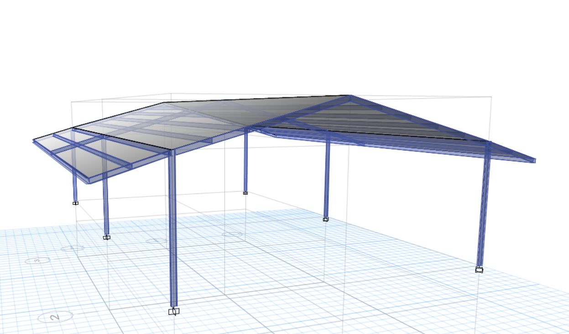This screenshot has height=334, width=569.
Task: Click the support symbol under the far-right column
Action: pos(479,270)
